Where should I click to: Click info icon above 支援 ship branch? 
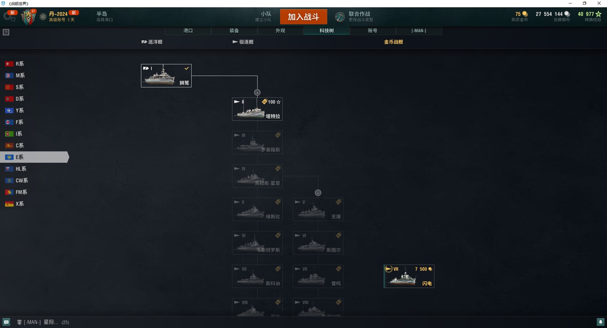[x=318, y=193]
